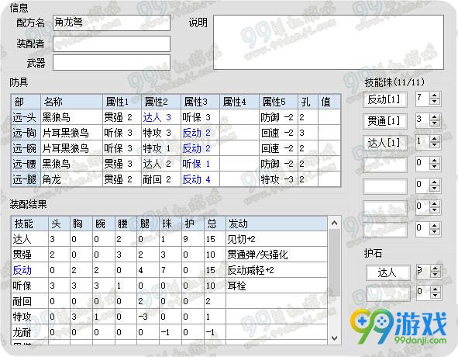Click the 达人[1] skill bead button

385,143
